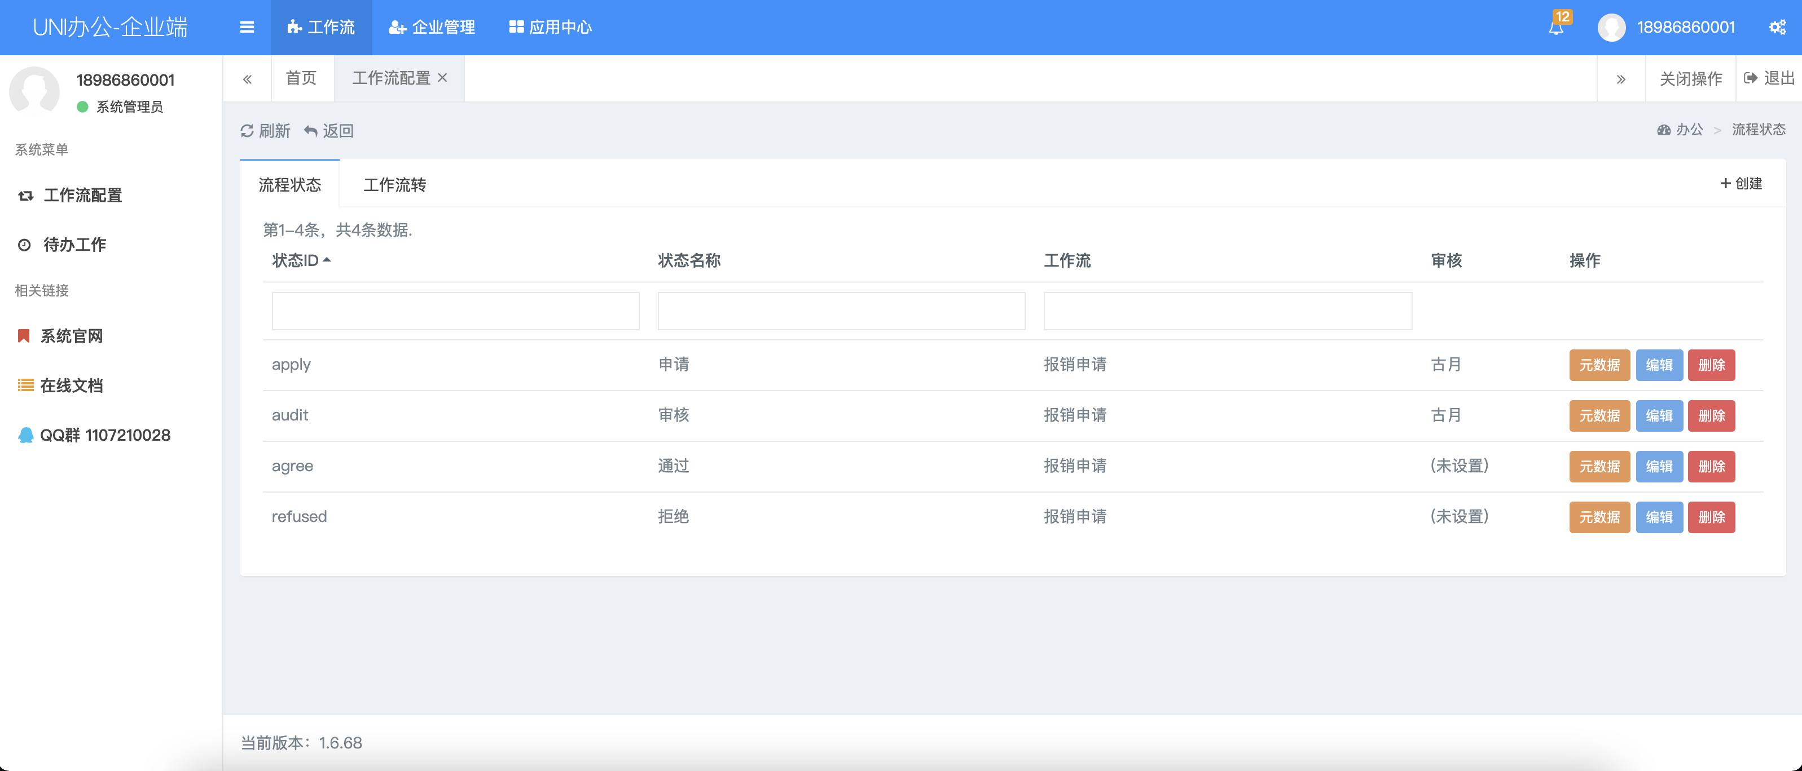Open the notification bell with 12 badge

(1556, 27)
